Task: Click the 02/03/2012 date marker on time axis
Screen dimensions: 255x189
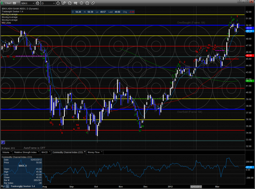Action: click(196, 186)
